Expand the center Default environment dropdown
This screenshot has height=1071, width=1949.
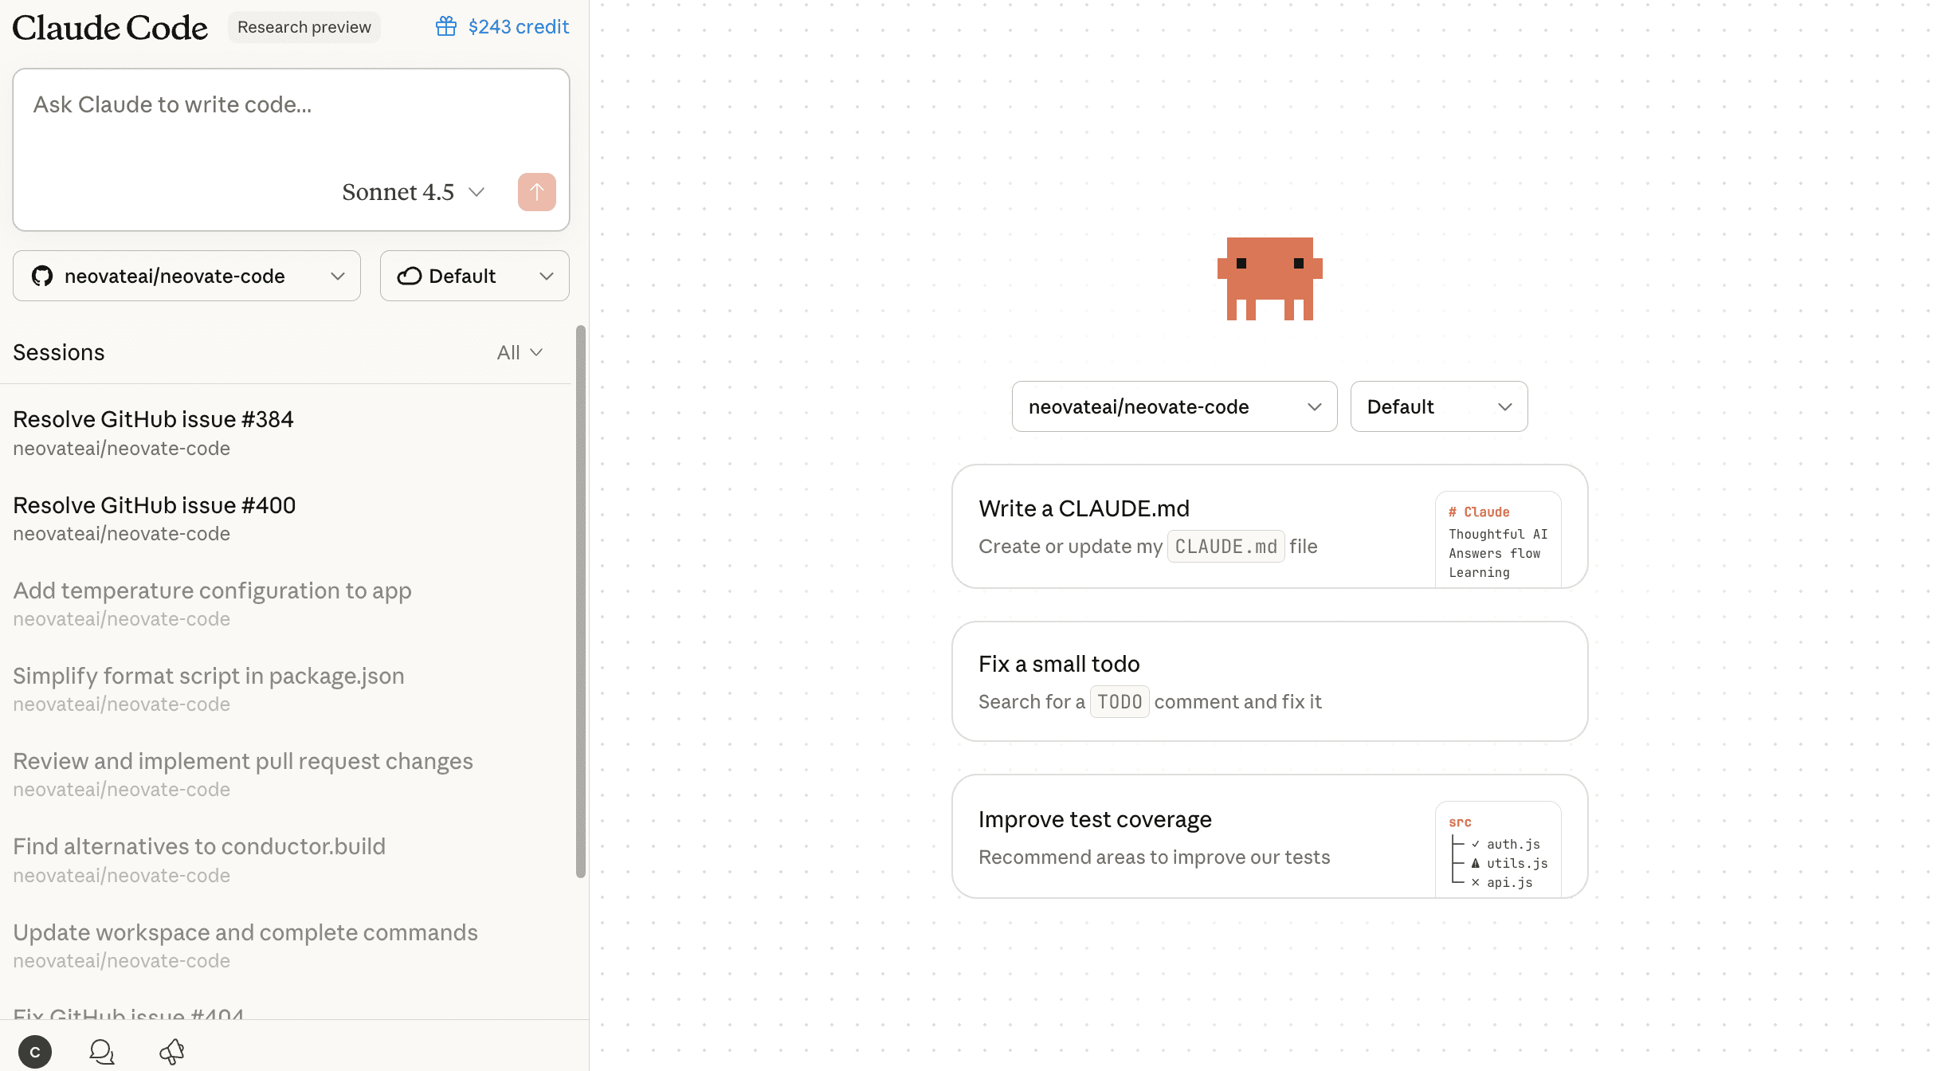click(x=1438, y=406)
